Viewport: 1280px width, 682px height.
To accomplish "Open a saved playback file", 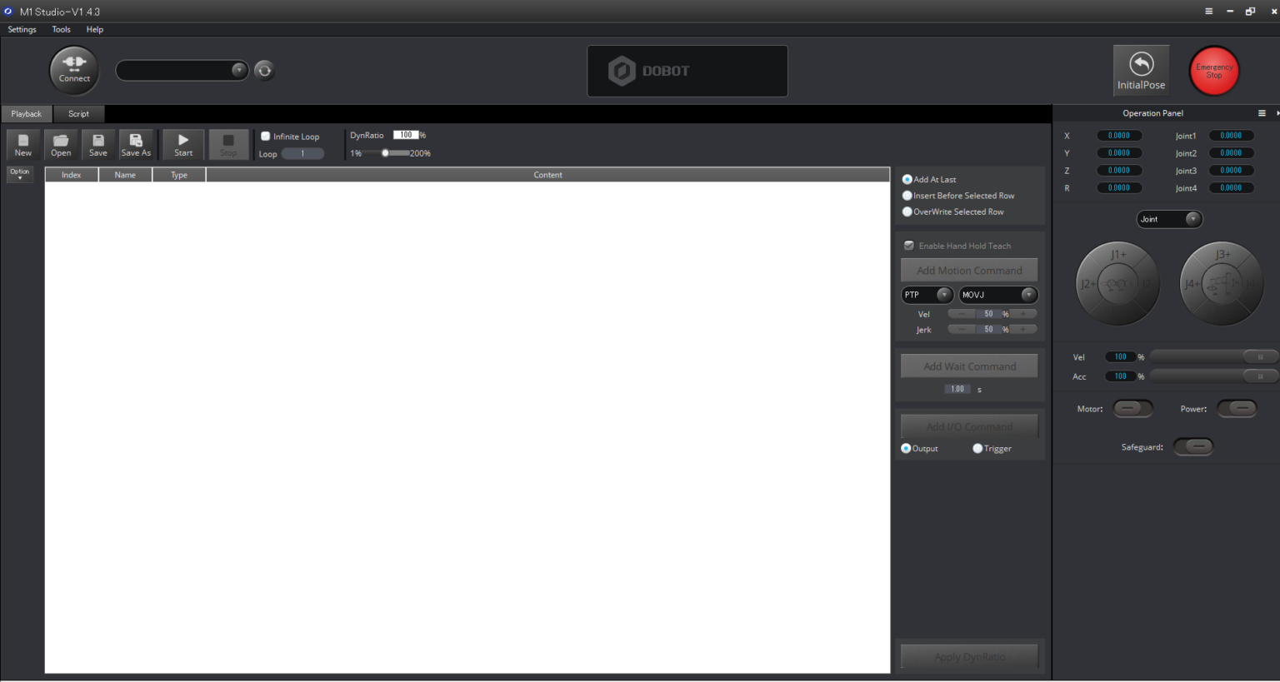I will (61, 145).
